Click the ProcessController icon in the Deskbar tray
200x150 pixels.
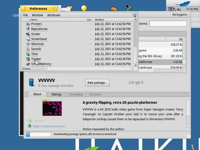[x=170, y=9]
